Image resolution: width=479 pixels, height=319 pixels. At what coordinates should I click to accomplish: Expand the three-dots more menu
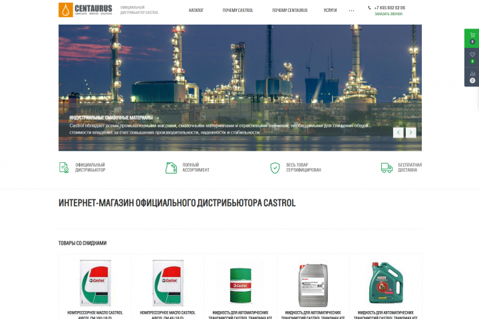(352, 11)
